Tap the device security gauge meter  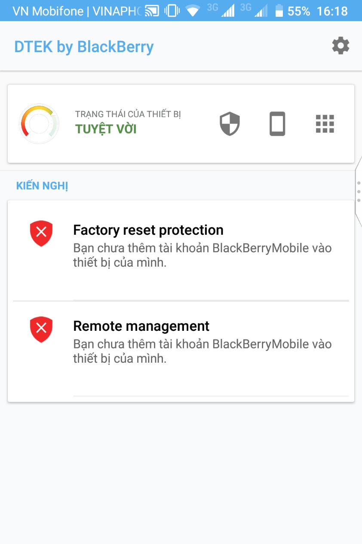(39, 124)
